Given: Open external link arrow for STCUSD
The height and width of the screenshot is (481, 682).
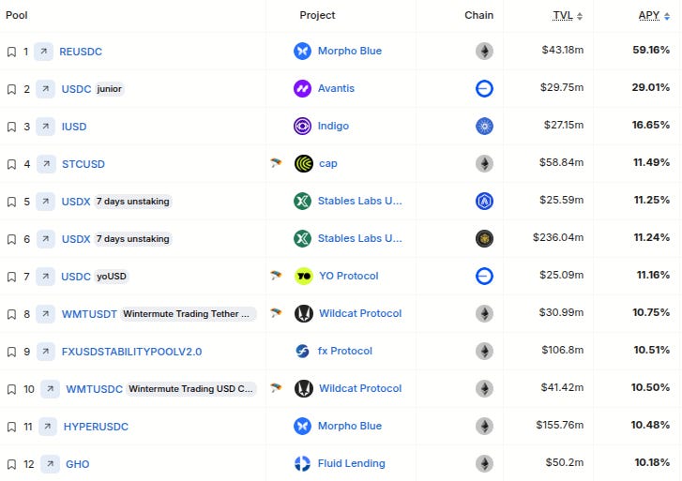Looking at the screenshot, I should click(x=46, y=164).
